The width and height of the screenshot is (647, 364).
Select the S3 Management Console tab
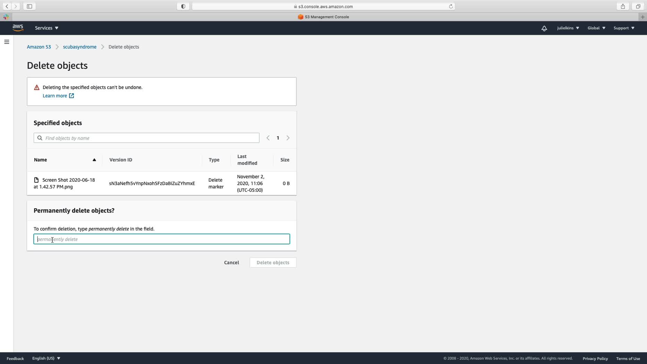(x=323, y=17)
